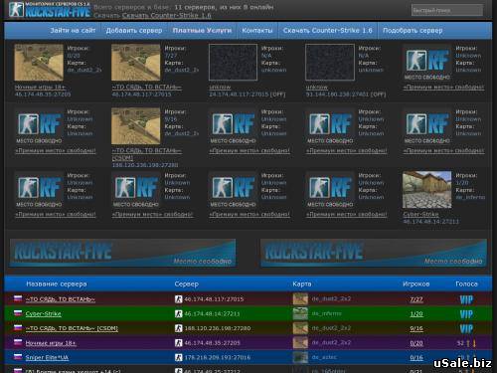Open the Cyber-Strike server link in the table
The height and width of the screenshot is (373, 497).
43,313
